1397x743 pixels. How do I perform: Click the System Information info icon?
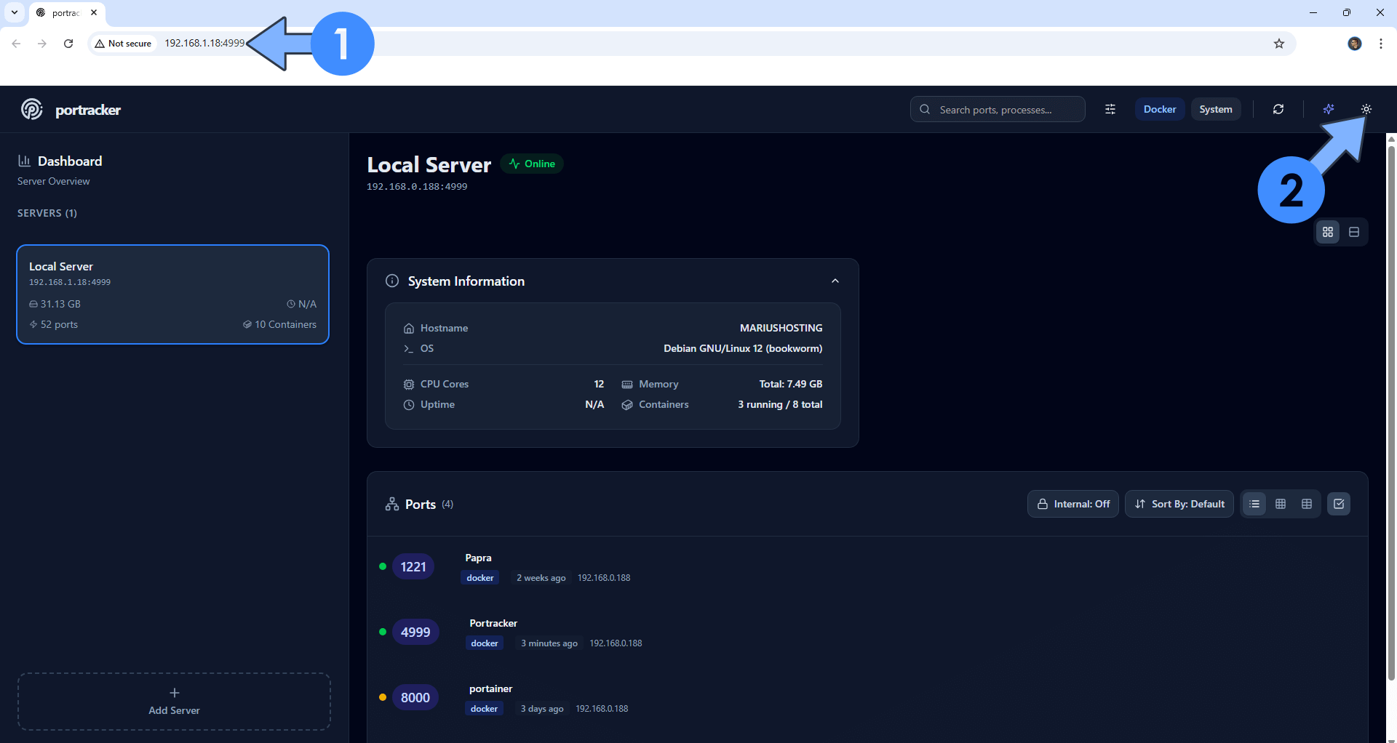[x=392, y=281]
